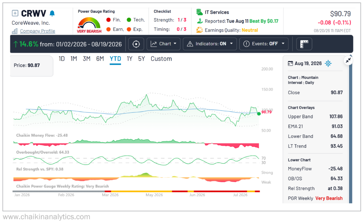Click the Chaikin Money Flow: -25.48 label

[x=42, y=135]
